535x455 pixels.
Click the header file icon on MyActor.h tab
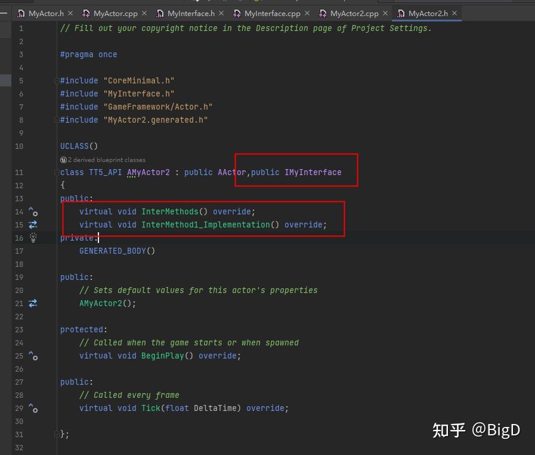(21, 14)
